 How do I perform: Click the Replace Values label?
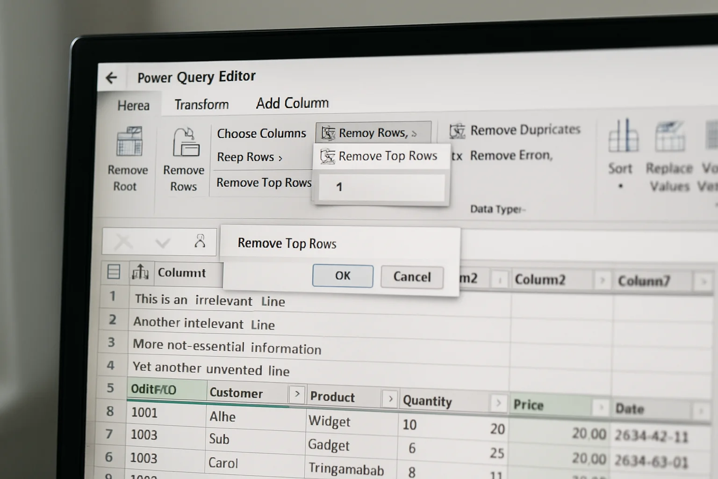(669, 177)
